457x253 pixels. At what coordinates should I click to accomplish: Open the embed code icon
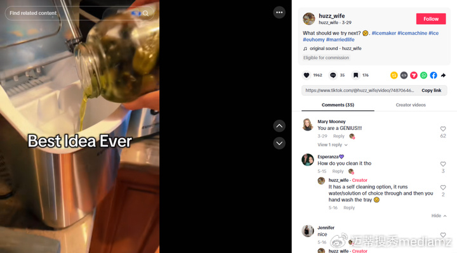(x=404, y=75)
